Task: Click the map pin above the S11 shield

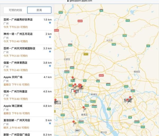Action: [73, 77]
